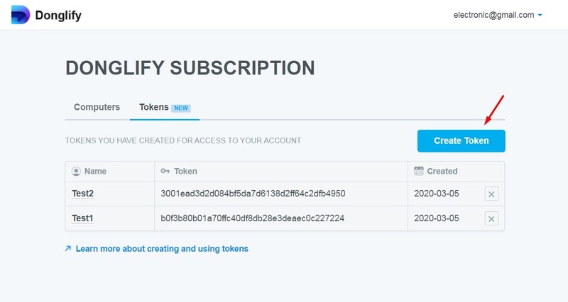Click the calendar icon in Created header
Image resolution: width=568 pixels, height=302 pixels.
pos(419,171)
